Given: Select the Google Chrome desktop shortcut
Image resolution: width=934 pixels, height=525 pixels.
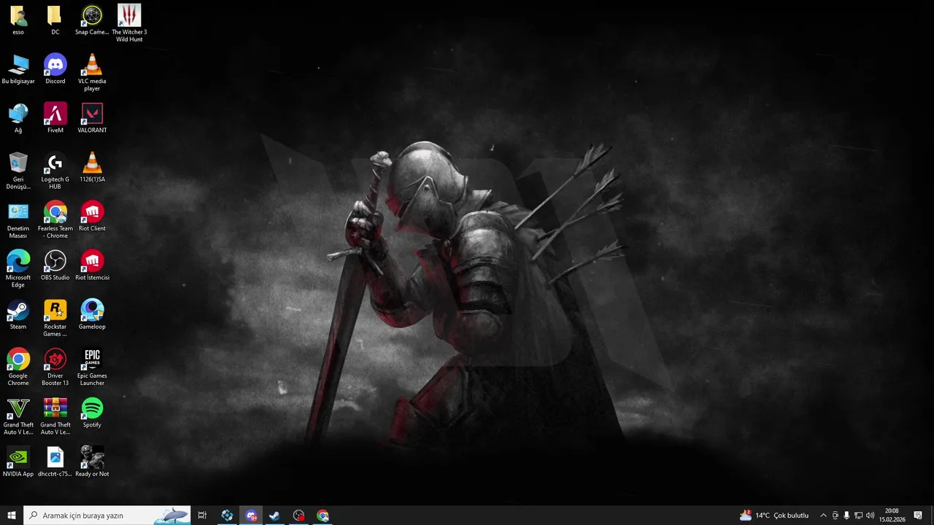Looking at the screenshot, I should [18, 366].
